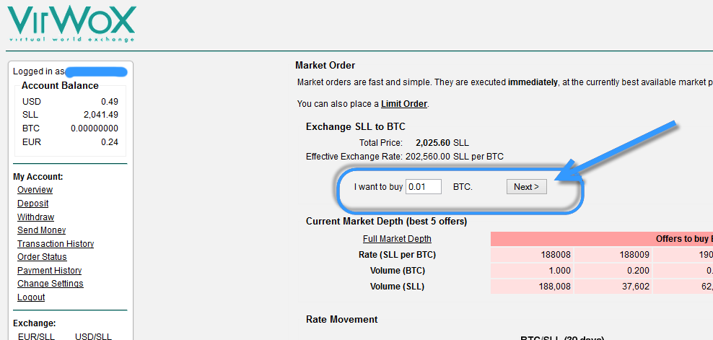The width and height of the screenshot is (713, 340).
Task: Select the EUR/SLL exchange pair
Action: (36, 336)
